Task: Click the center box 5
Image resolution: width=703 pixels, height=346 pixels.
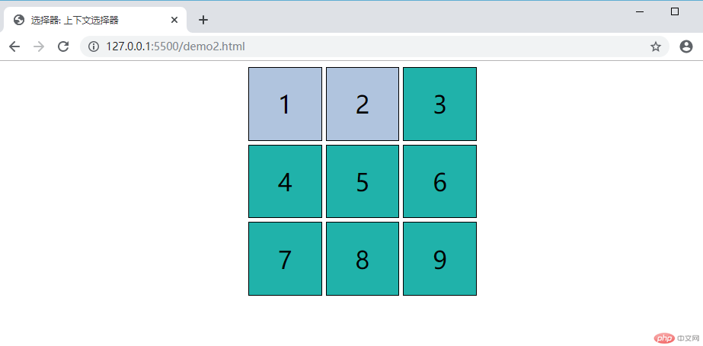Action: [x=363, y=181]
